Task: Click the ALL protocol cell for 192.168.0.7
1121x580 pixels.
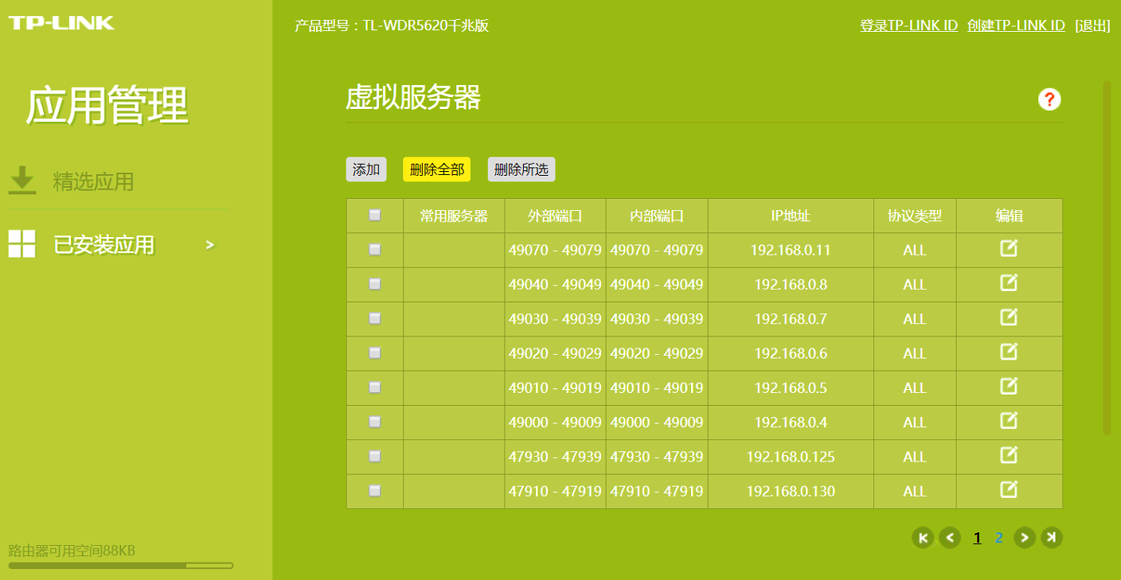Action: coord(915,319)
